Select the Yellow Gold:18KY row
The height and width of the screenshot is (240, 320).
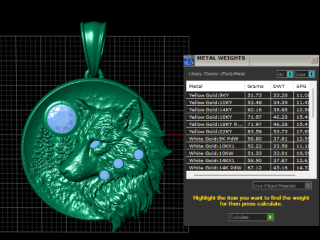(x=247, y=117)
